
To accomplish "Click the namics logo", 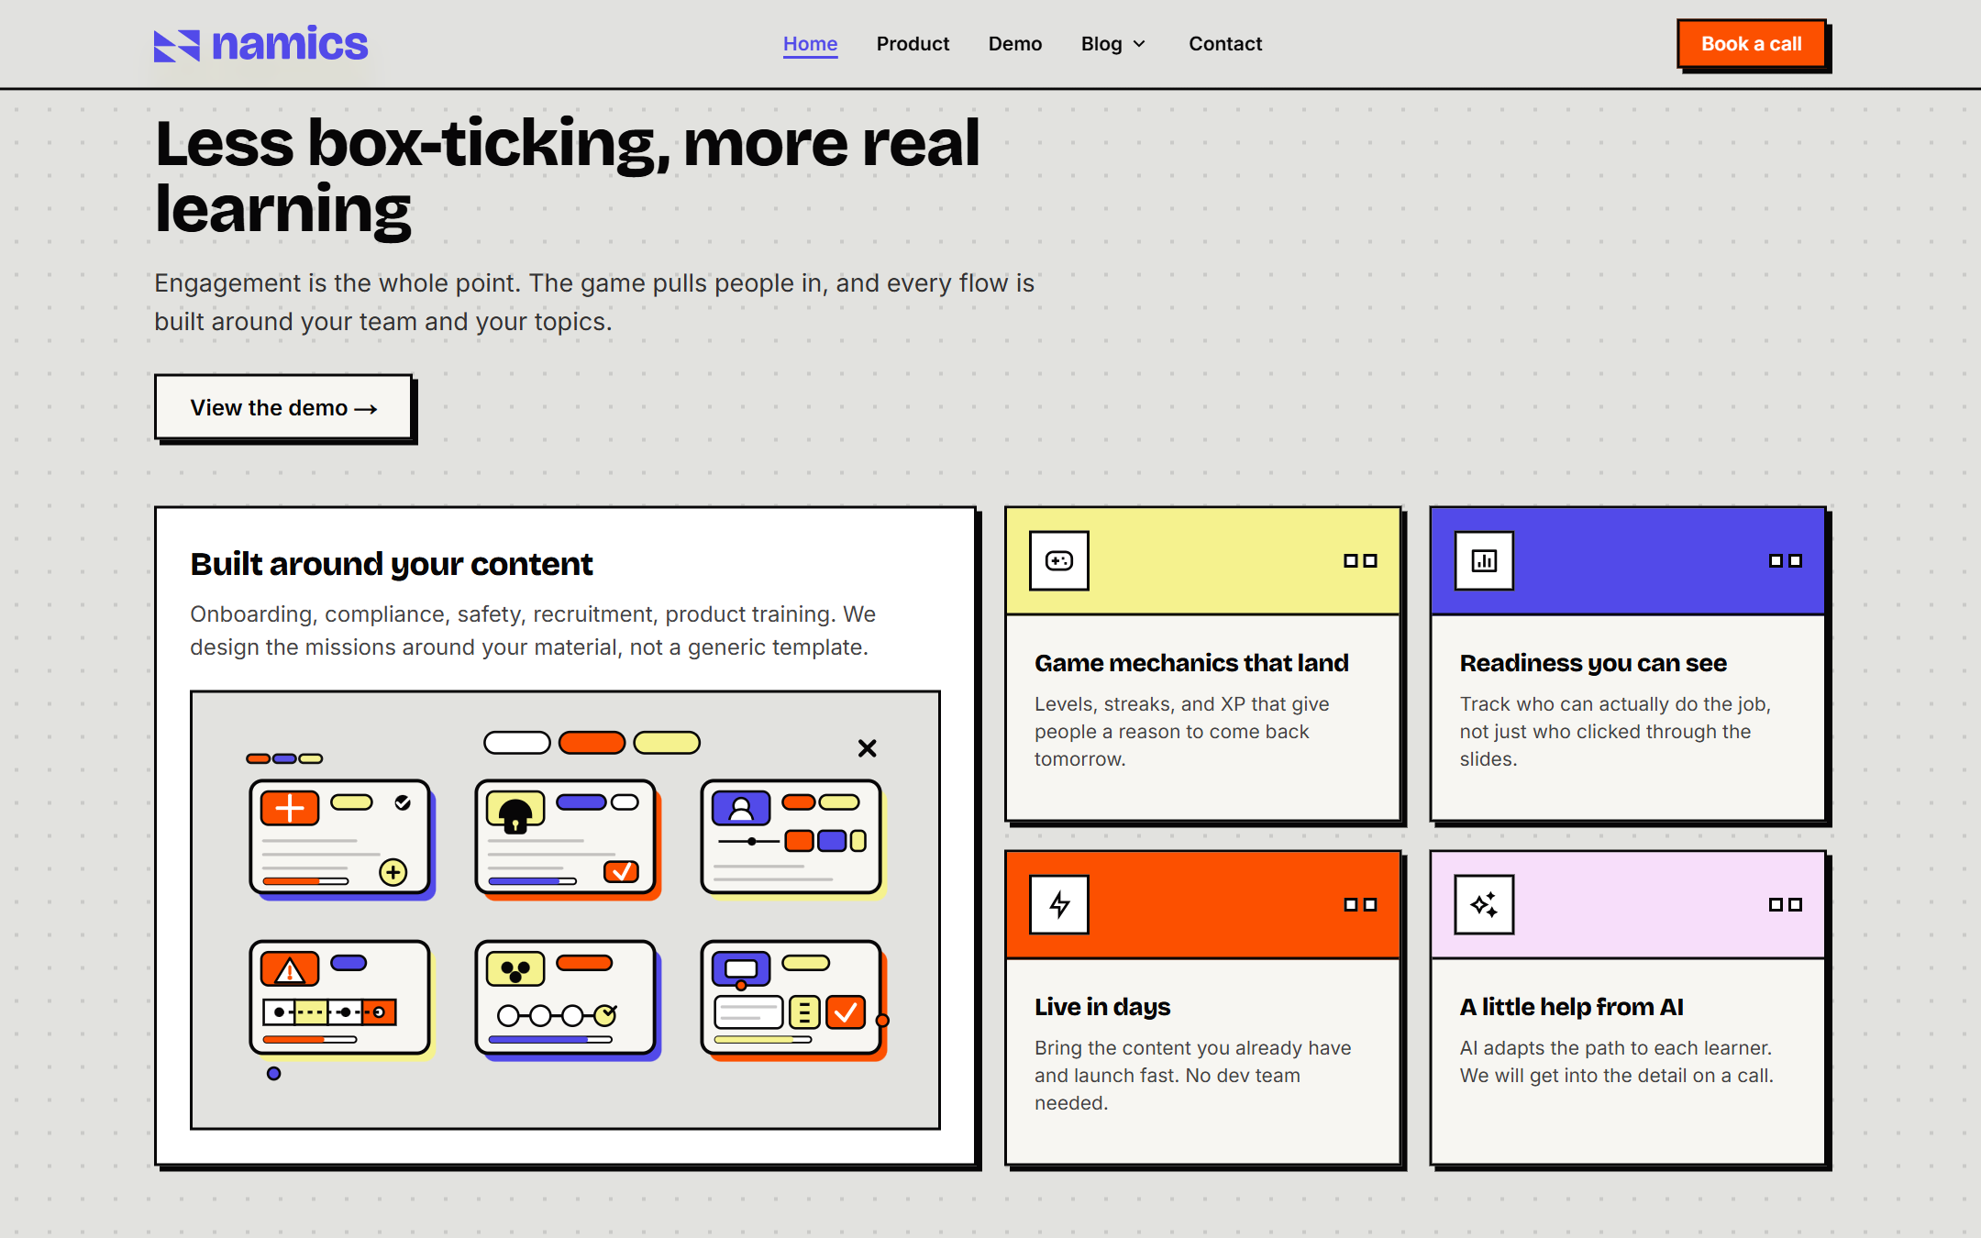I will click(x=261, y=44).
